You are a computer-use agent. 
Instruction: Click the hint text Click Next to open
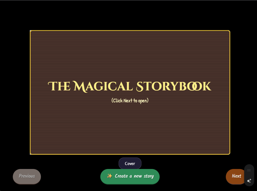click(x=130, y=100)
